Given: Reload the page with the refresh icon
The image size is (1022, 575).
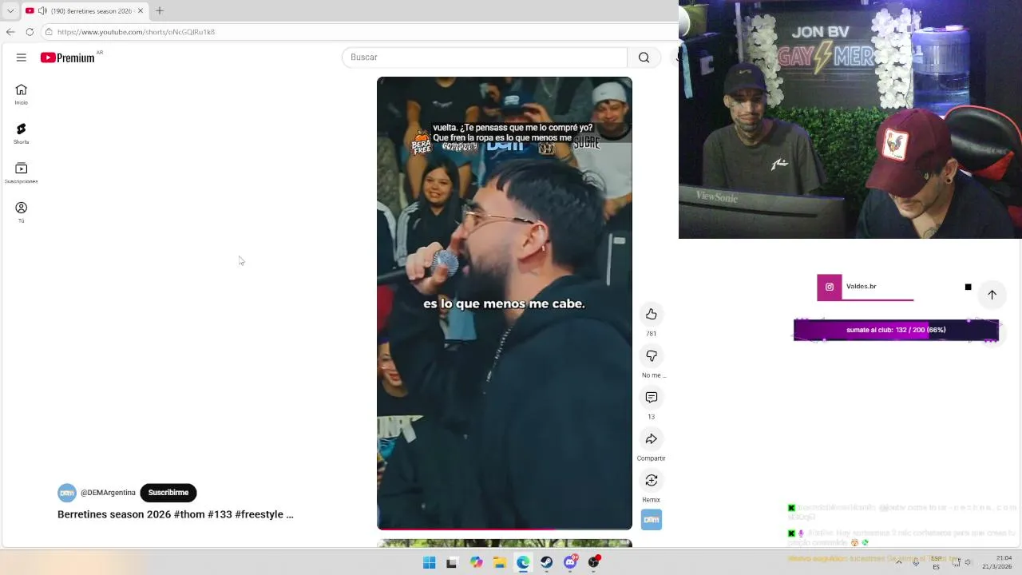Looking at the screenshot, I should click(x=30, y=32).
